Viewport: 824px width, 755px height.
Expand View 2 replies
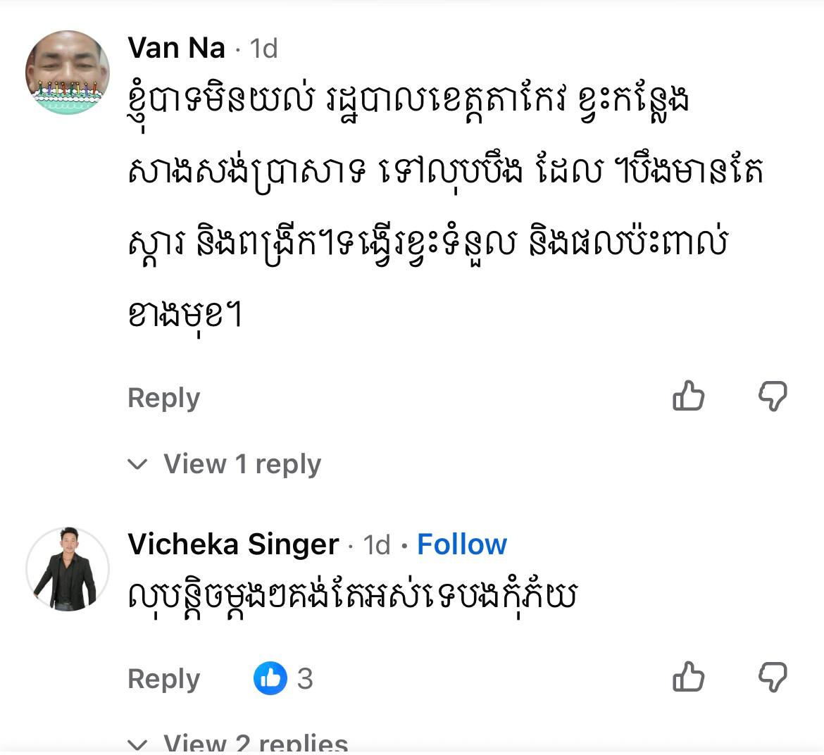(x=256, y=742)
